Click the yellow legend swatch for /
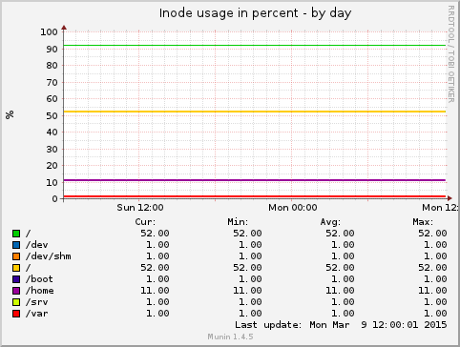The width and height of the screenshot is (460, 347). [x=16, y=268]
